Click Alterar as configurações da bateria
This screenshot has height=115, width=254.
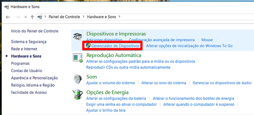pyautogui.click(x=116, y=98)
